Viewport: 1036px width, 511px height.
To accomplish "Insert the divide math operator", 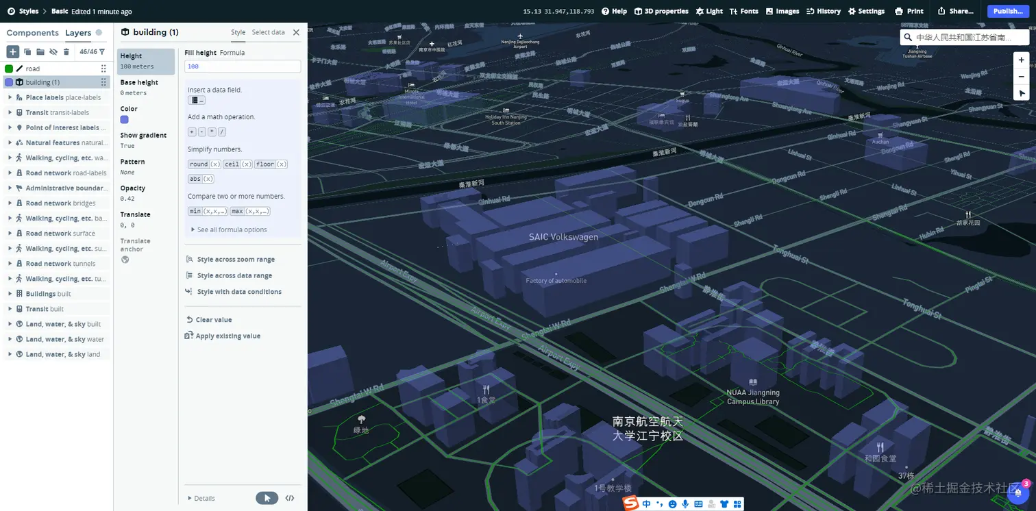I will click(x=221, y=132).
